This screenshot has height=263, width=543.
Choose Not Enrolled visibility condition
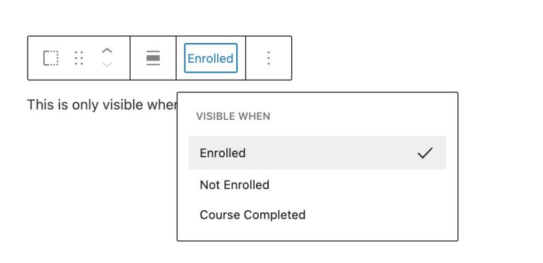coord(317,185)
